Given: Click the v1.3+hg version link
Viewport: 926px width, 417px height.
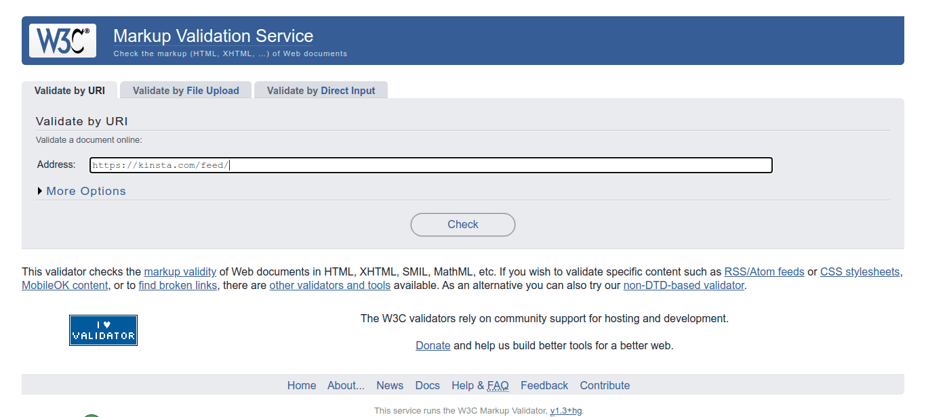Looking at the screenshot, I should pos(566,410).
